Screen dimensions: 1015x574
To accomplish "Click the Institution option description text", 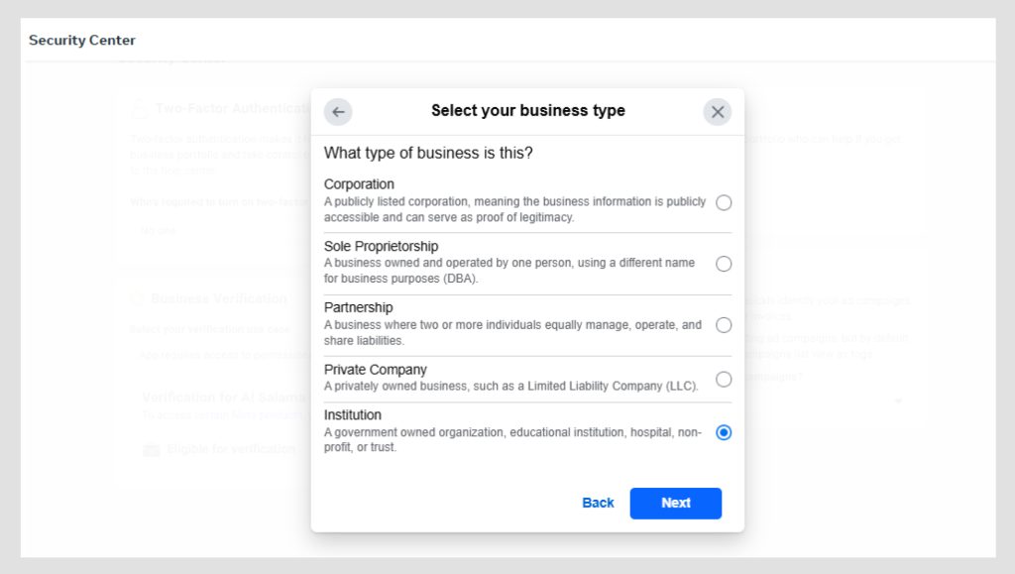I will pos(511,439).
